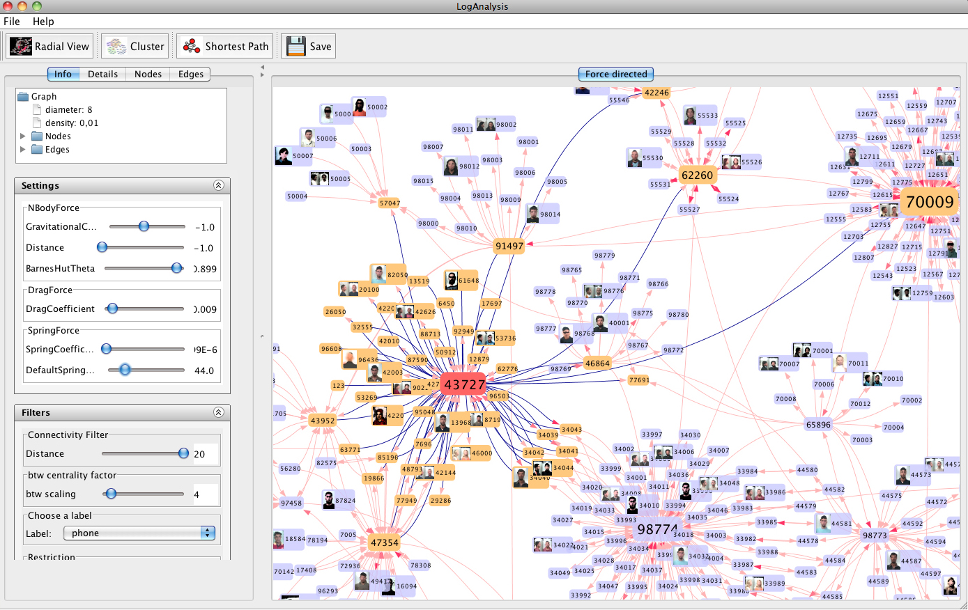Click the GravitationalConstant slider handle
This screenshot has width=968, height=610.
point(144,226)
